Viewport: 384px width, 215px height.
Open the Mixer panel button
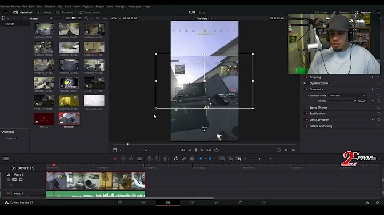pos(322,12)
